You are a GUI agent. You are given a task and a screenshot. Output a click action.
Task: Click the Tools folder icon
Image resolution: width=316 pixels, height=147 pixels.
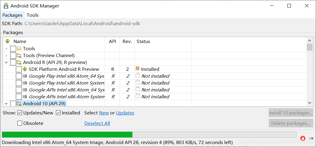[19, 48]
